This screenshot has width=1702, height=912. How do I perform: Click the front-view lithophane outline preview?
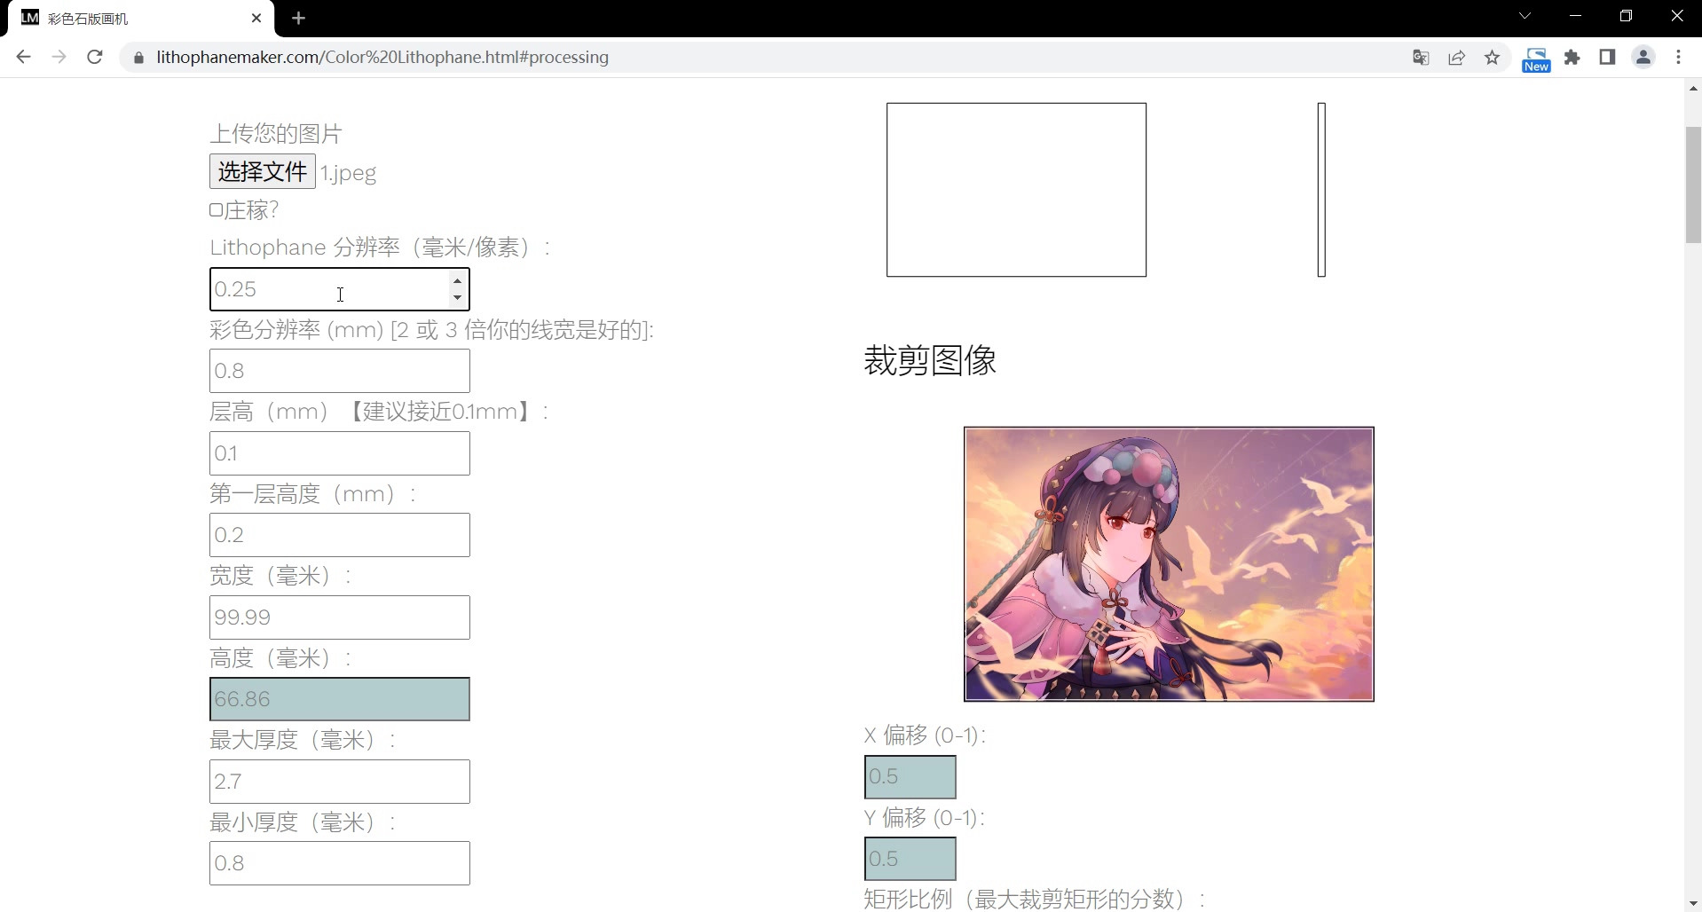(1016, 190)
